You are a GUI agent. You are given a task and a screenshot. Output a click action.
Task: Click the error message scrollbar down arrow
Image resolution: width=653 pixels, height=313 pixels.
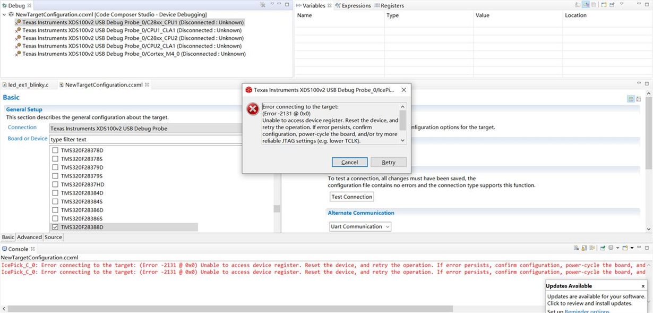pyautogui.click(x=403, y=141)
